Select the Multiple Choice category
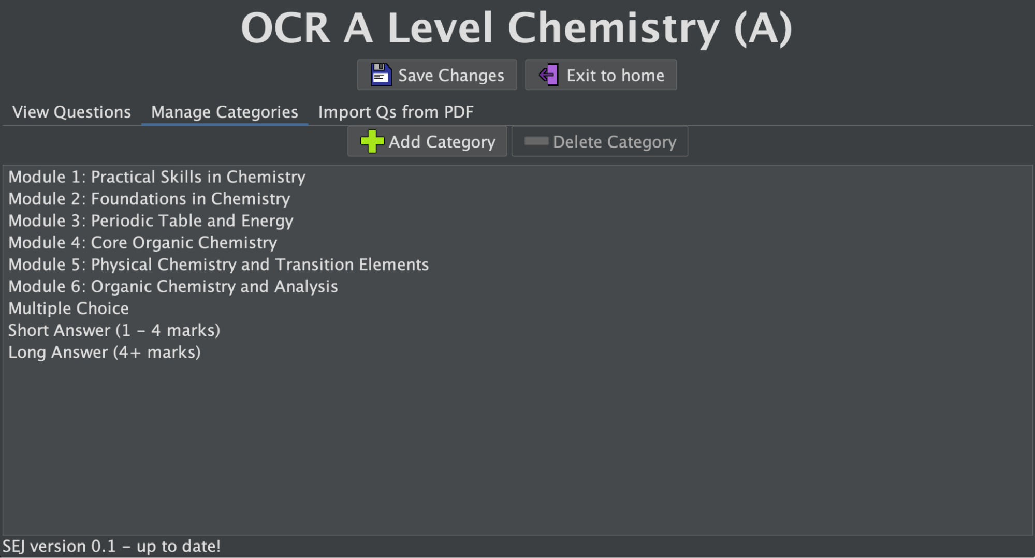 (x=68, y=309)
